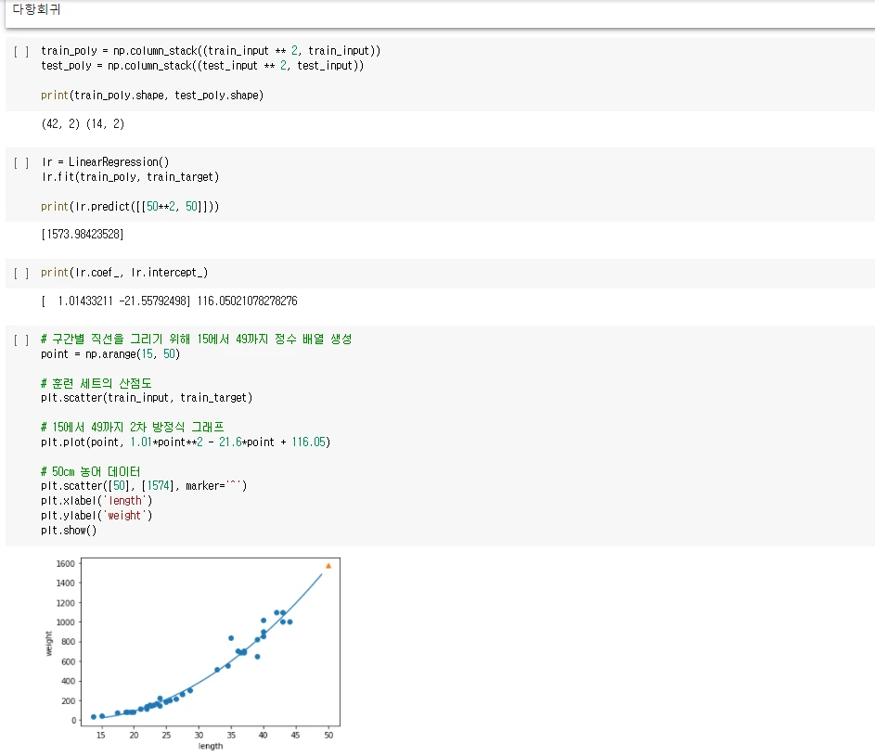Screen dimensions: 875x756
Task: Click the plt.ylabel('weight') line
Action: click(x=97, y=516)
